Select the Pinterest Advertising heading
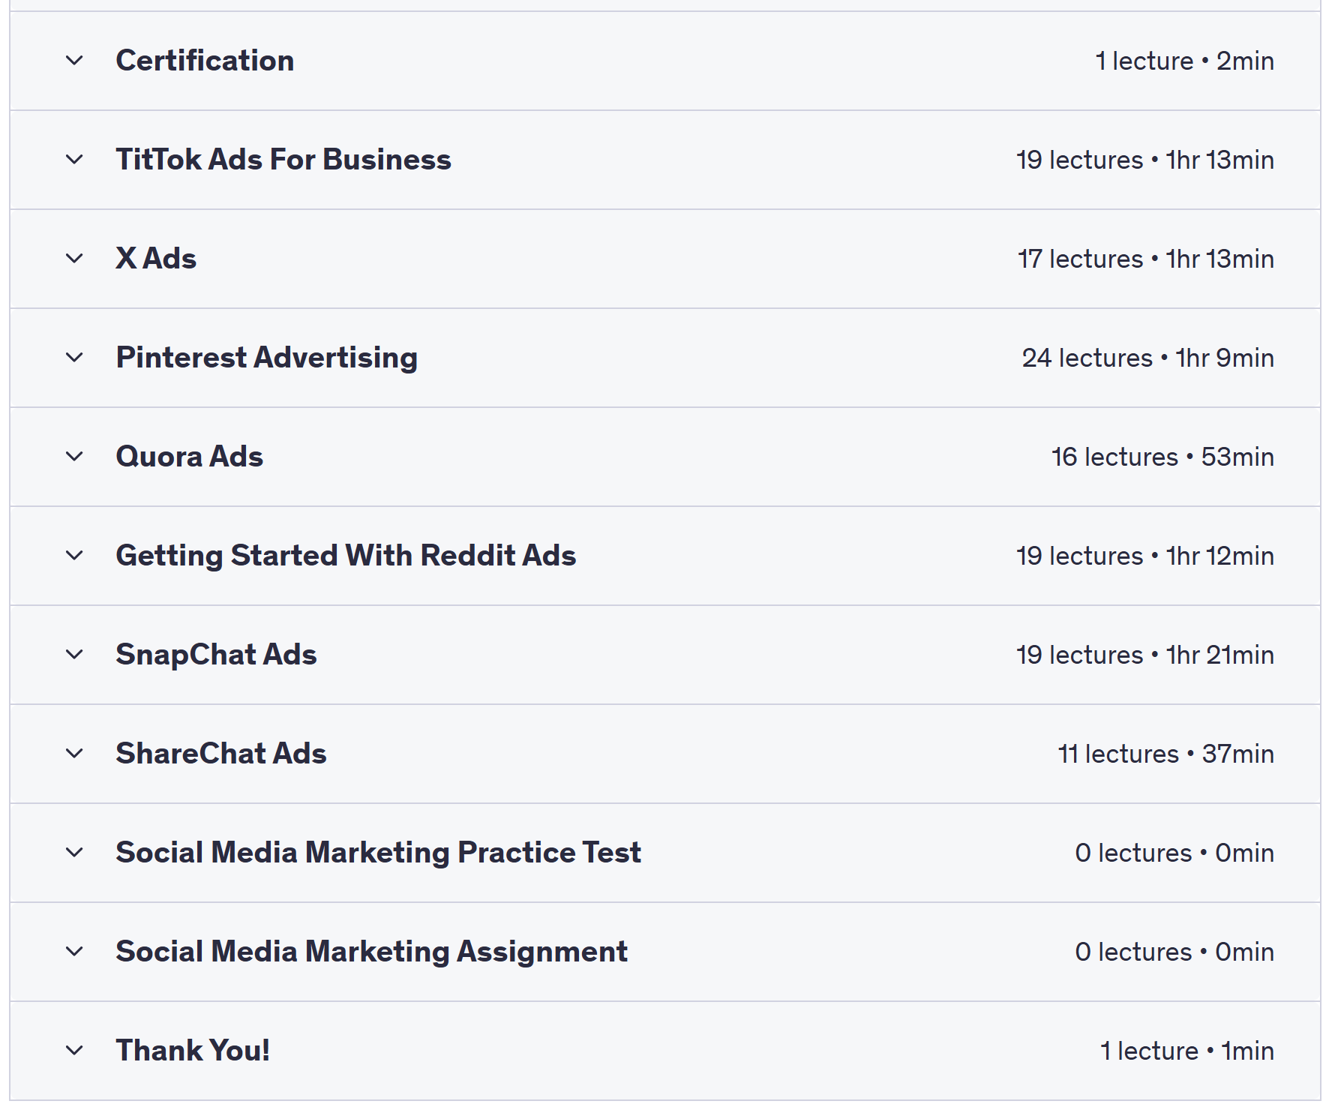 pyautogui.click(x=266, y=358)
